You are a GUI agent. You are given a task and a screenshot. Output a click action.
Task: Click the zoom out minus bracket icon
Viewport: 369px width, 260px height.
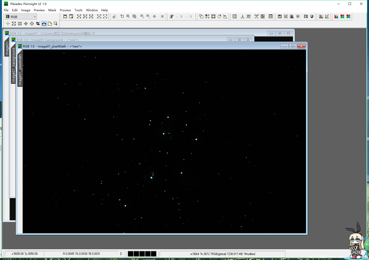tap(105, 16)
